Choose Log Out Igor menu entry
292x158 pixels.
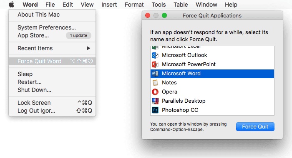pyautogui.click(x=52, y=111)
